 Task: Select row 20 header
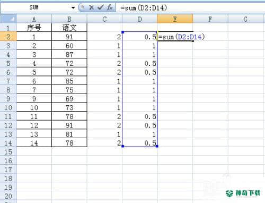pos(8,196)
